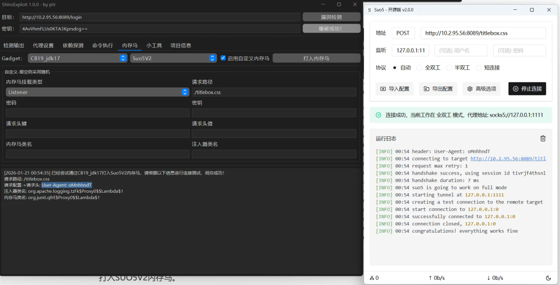The height and width of the screenshot is (285, 560).
Task: Switch to the 小工具 tab
Action: point(154,45)
